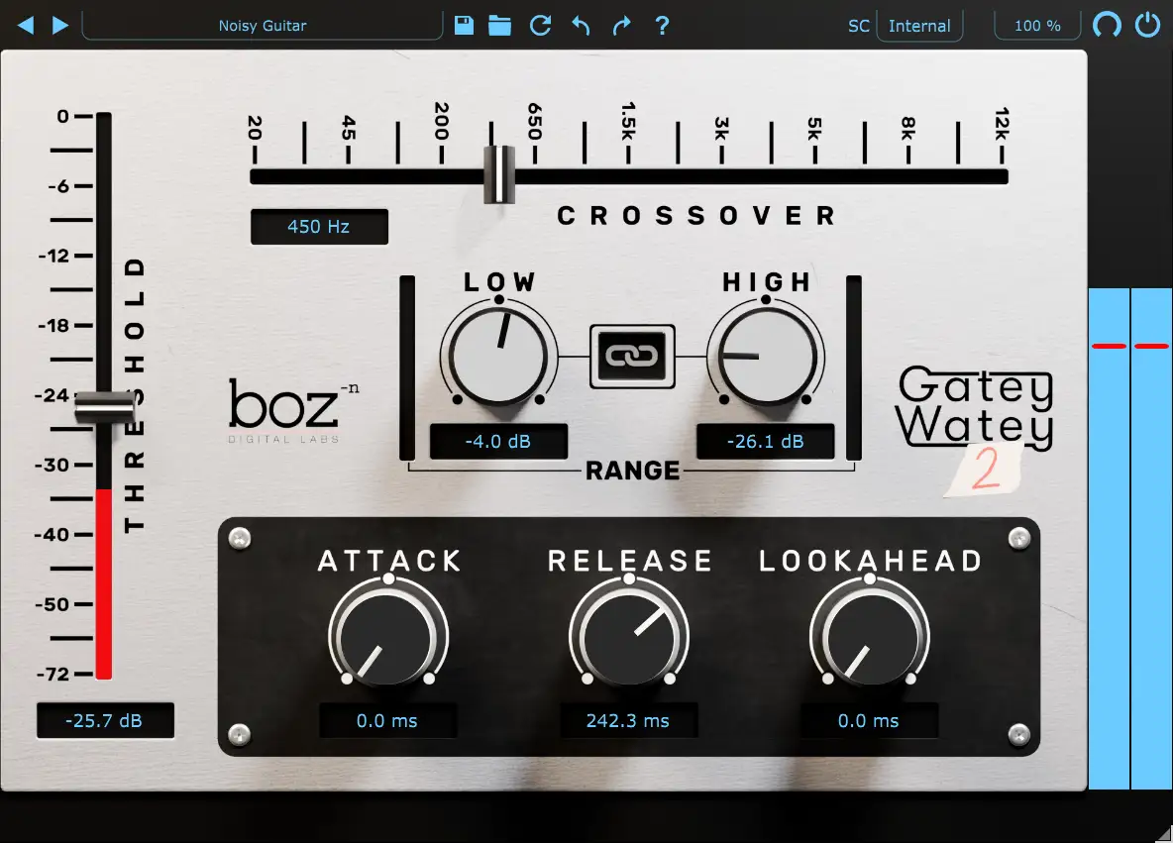Open help with the question mark icon
This screenshot has width=1173, height=843.
662,26
